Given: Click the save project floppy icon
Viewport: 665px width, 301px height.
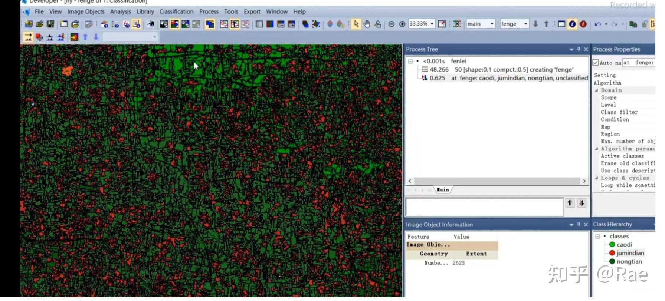Looking at the screenshot, I should coord(50,24).
